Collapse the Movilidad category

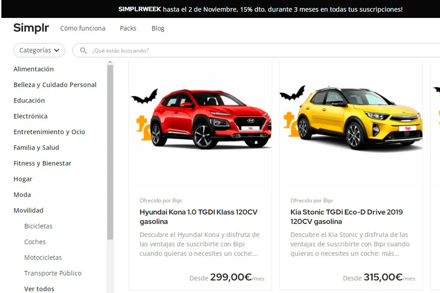point(28,210)
